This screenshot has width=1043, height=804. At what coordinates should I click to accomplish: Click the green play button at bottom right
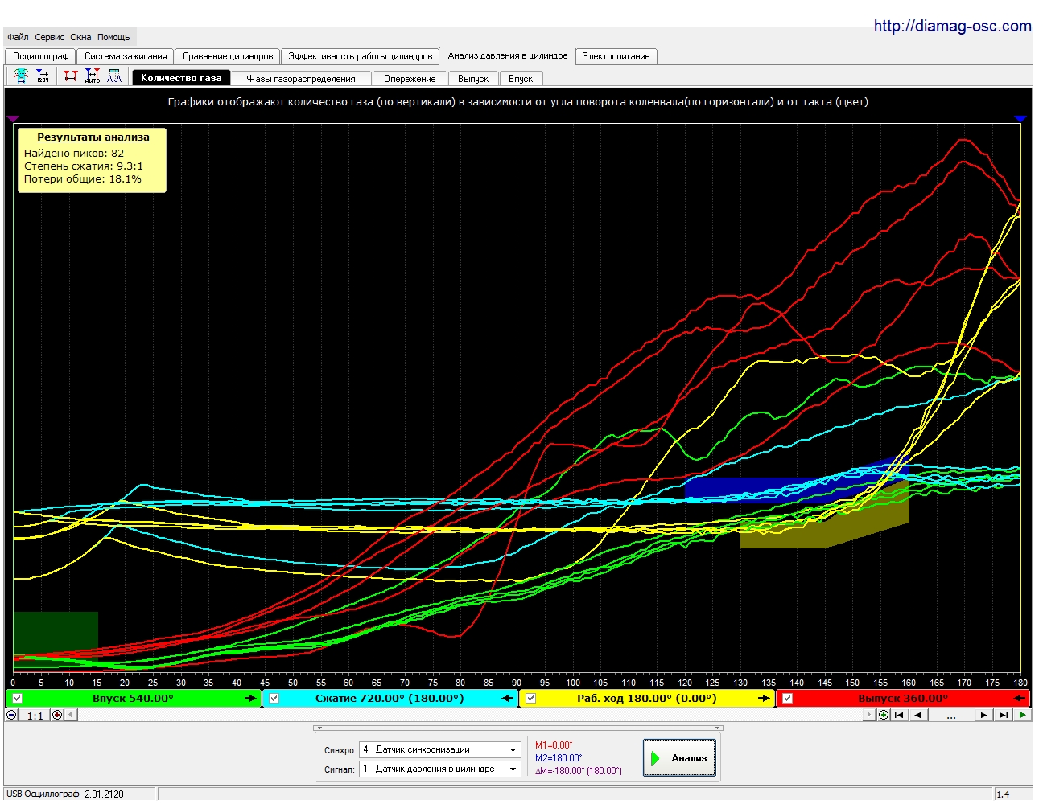(1022, 715)
